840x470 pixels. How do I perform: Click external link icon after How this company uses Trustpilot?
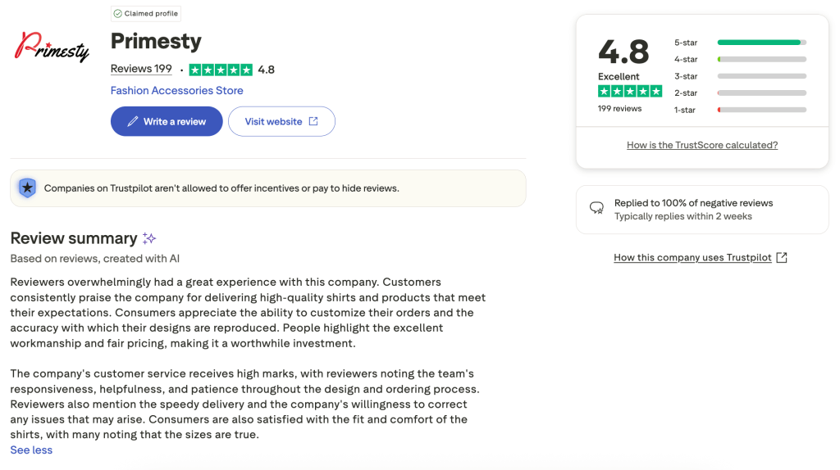(782, 257)
